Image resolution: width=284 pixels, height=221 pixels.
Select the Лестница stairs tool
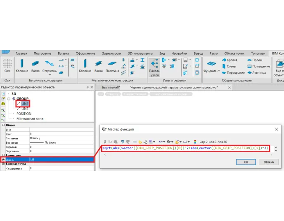[256, 72]
